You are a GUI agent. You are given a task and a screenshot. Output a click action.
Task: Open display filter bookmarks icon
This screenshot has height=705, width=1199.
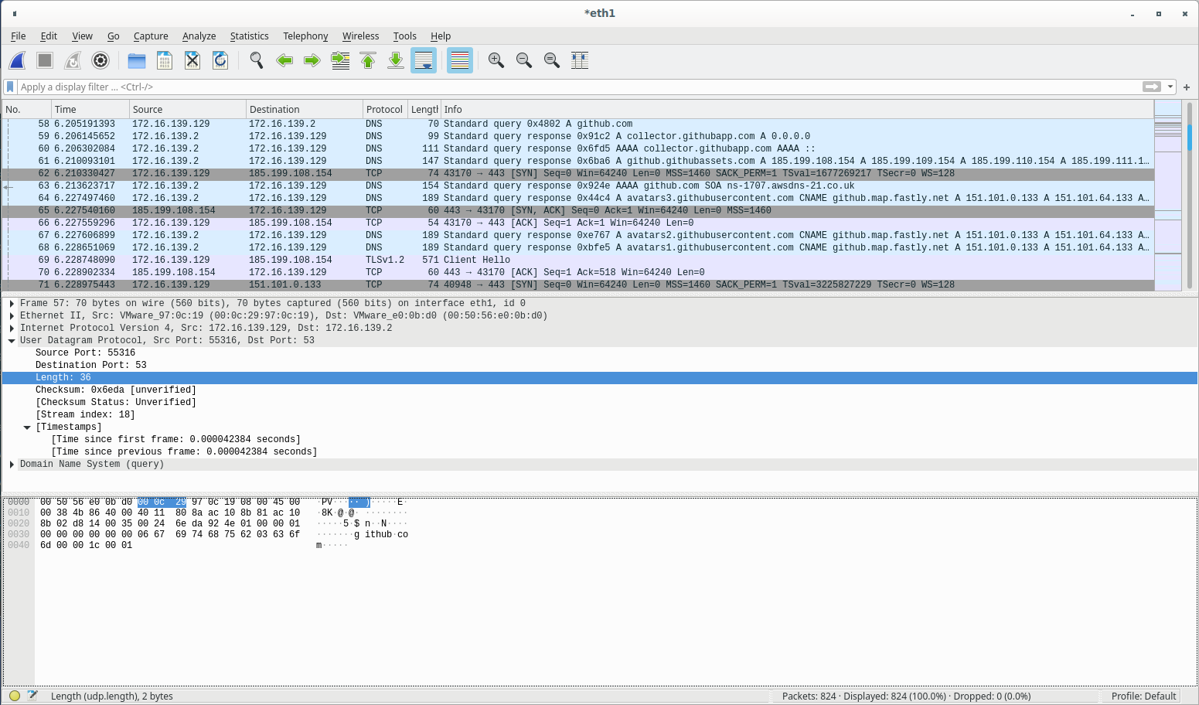click(x=10, y=87)
